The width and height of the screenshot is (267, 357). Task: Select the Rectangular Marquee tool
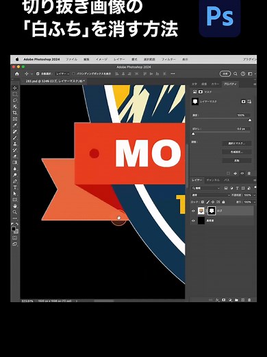(x=15, y=94)
